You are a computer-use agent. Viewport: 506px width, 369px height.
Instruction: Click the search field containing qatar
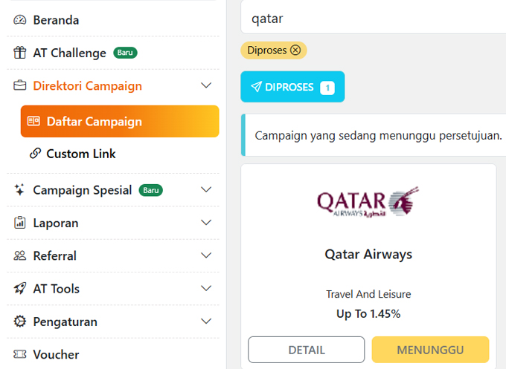coord(372,19)
